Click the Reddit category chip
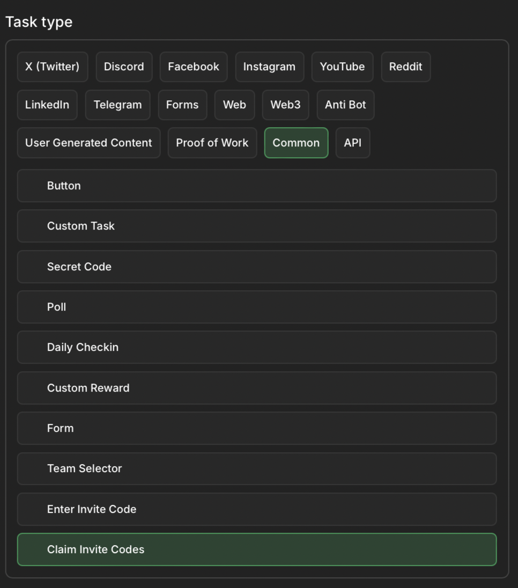Viewport: 518px width, 588px height. (405, 67)
